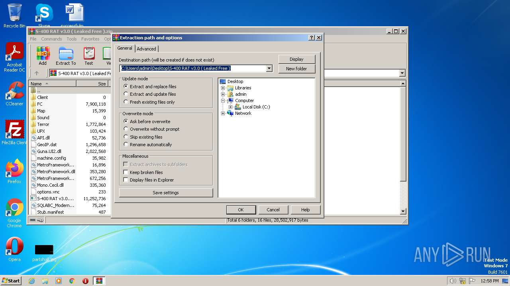
Task: Sort by the Size column header
Action: click(92, 84)
